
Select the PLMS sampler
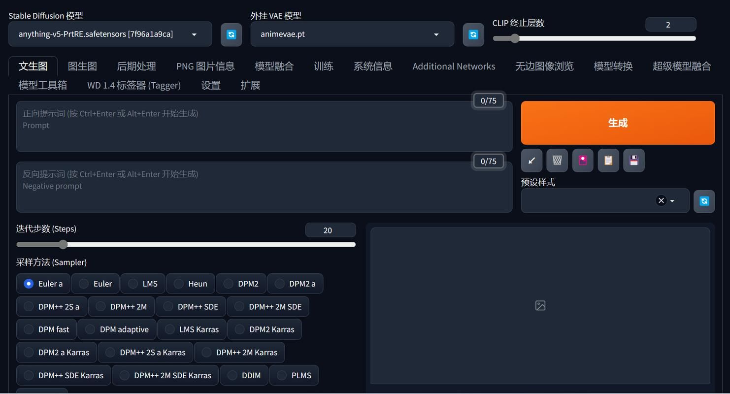point(294,375)
